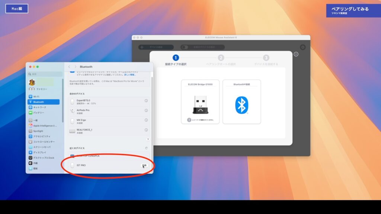Connect to IST PRO device
This screenshot has width=381, height=214.
144,165
